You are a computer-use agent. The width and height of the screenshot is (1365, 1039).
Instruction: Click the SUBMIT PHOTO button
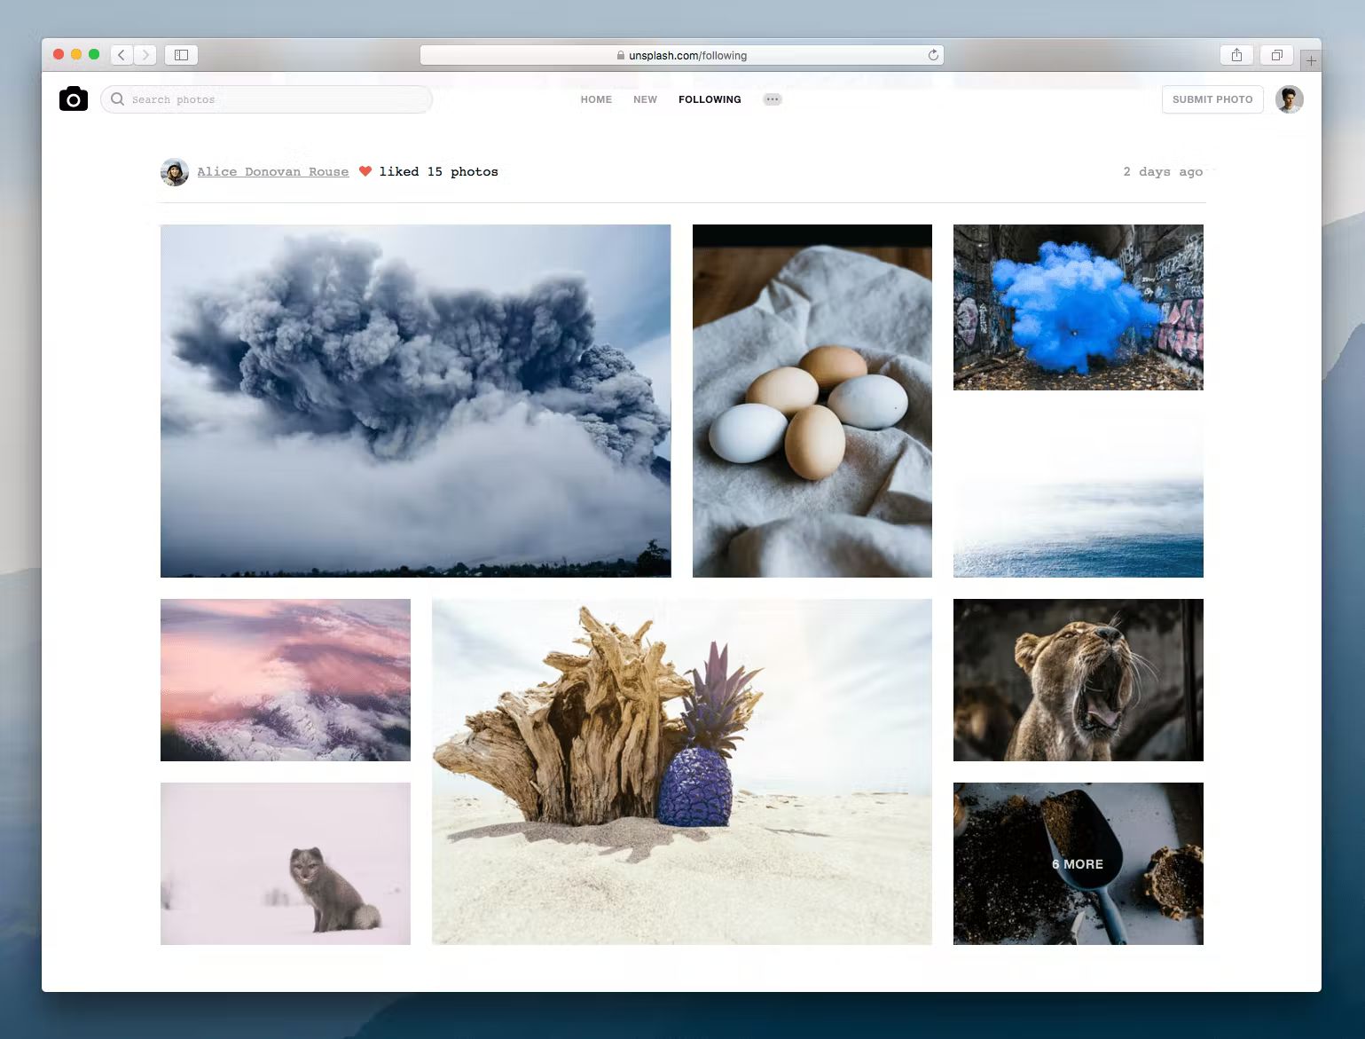pyautogui.click(x=1212, y=98)
